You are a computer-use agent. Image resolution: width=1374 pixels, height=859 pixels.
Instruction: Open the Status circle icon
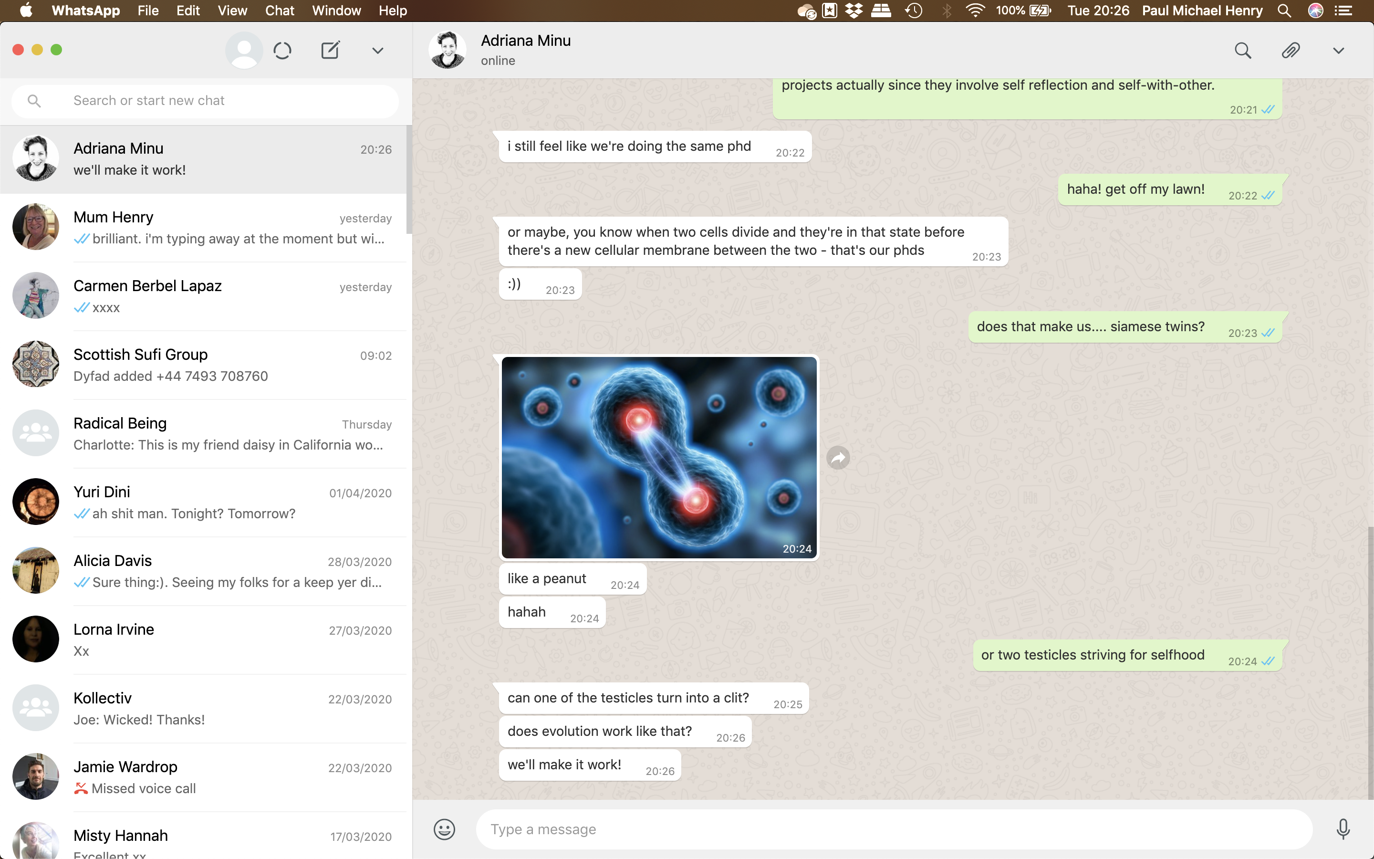click(282, 51)
